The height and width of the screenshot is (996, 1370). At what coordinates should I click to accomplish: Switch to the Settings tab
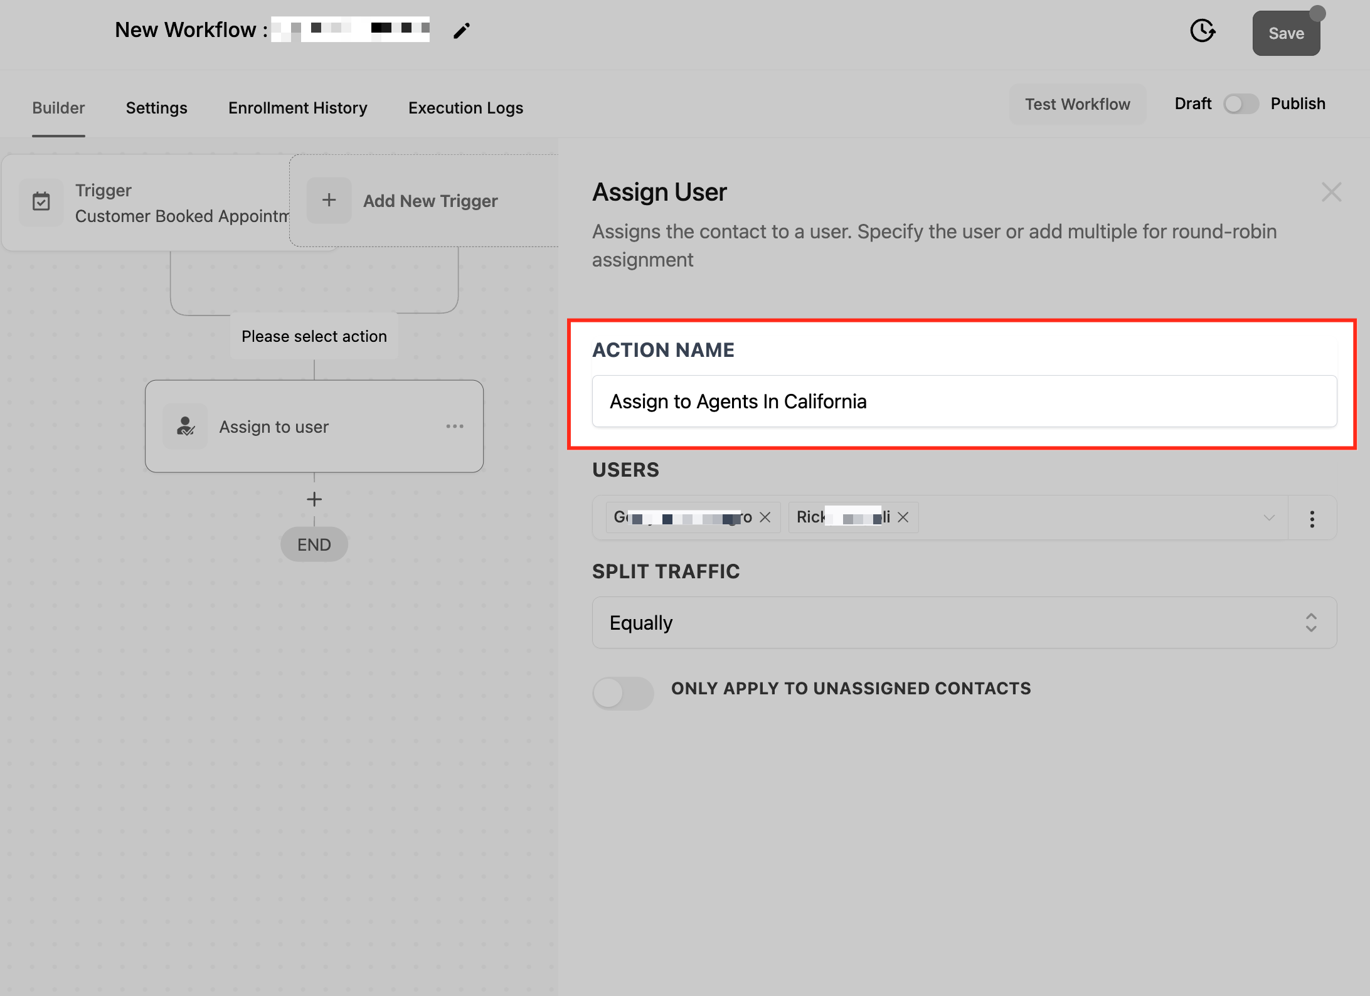click(x=156, y=108)
